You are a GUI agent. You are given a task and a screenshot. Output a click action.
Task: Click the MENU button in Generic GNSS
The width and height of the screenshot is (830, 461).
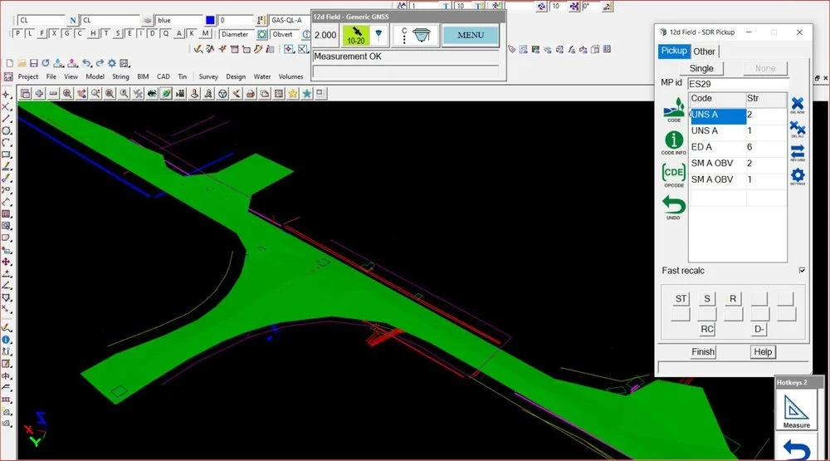click(x=471, y=35)
